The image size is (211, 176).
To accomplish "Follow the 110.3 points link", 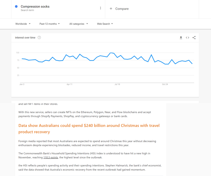I will click(x=51, y=158).
